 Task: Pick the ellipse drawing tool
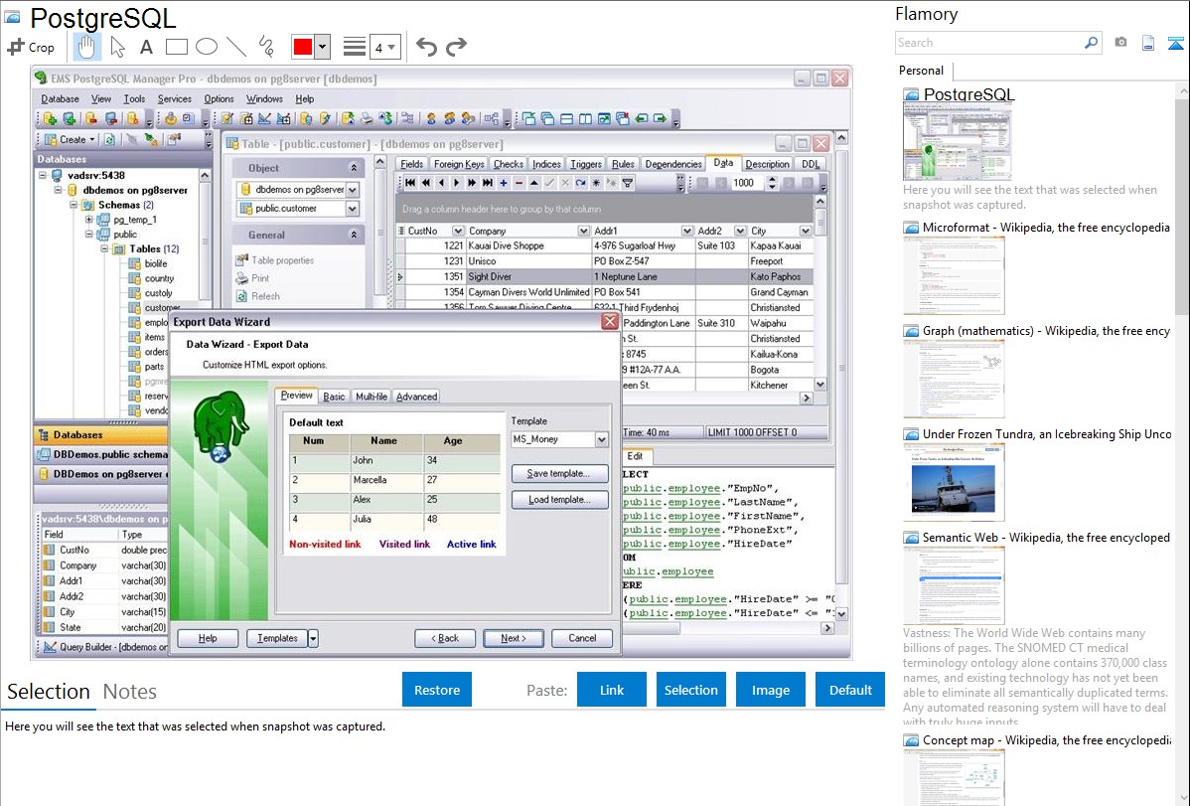(207, 47)
